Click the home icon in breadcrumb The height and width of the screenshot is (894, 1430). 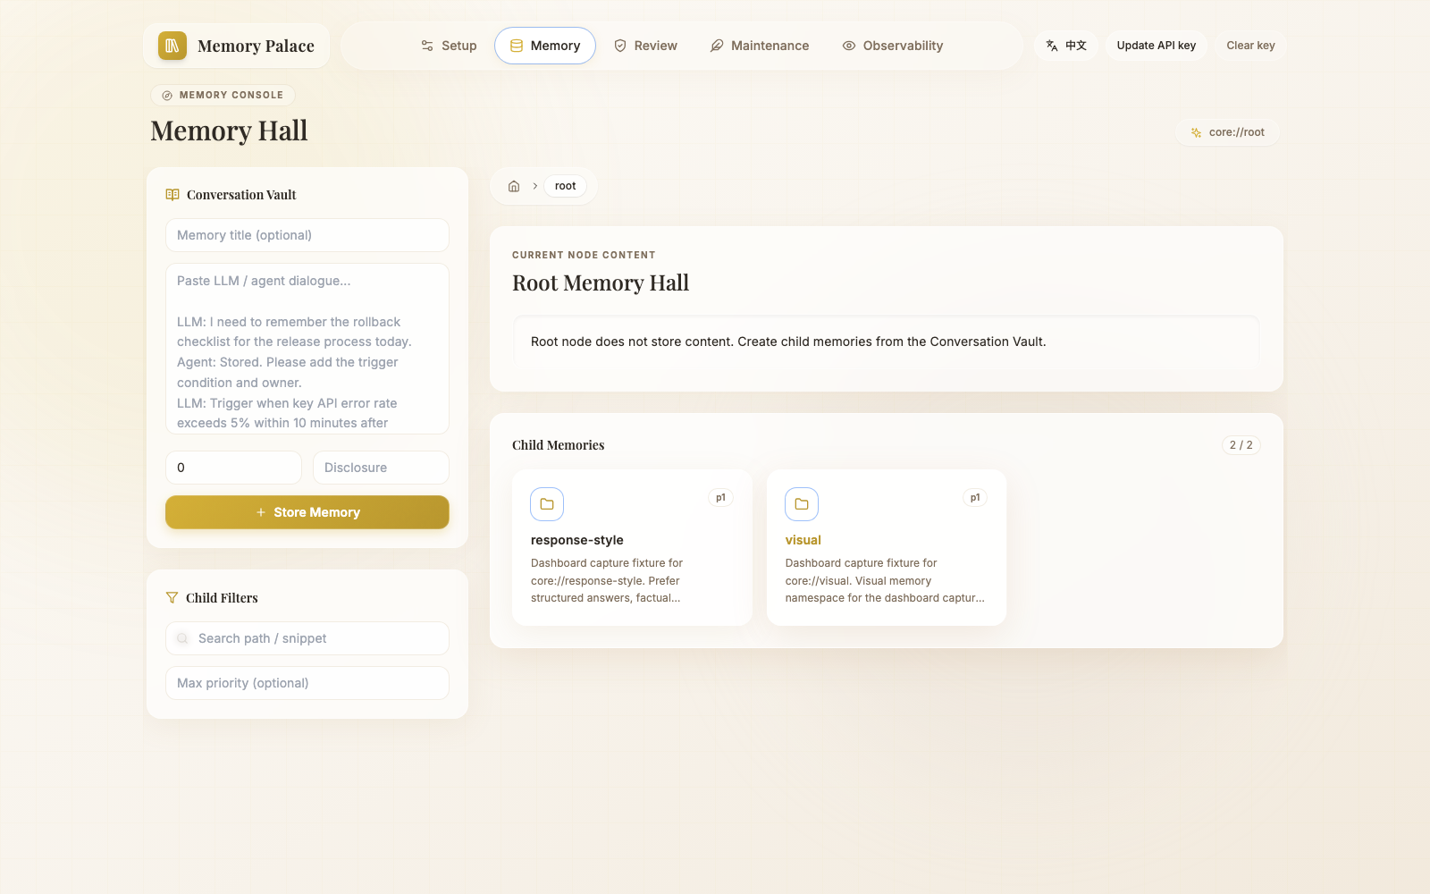click(514, 186)
